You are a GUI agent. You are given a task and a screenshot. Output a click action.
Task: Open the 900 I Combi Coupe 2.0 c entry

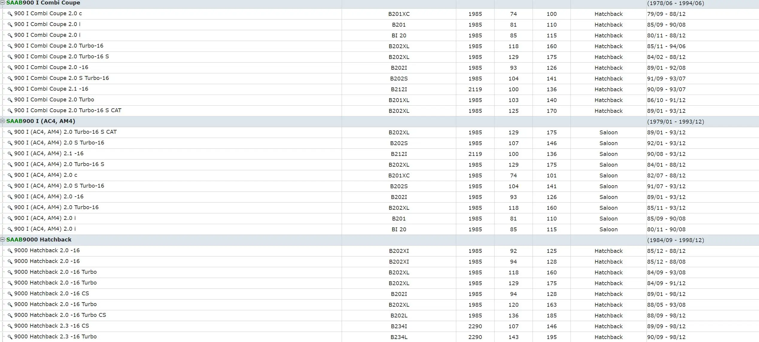48,14
